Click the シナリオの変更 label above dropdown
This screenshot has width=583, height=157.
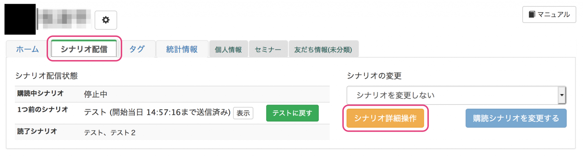point(374,75)
